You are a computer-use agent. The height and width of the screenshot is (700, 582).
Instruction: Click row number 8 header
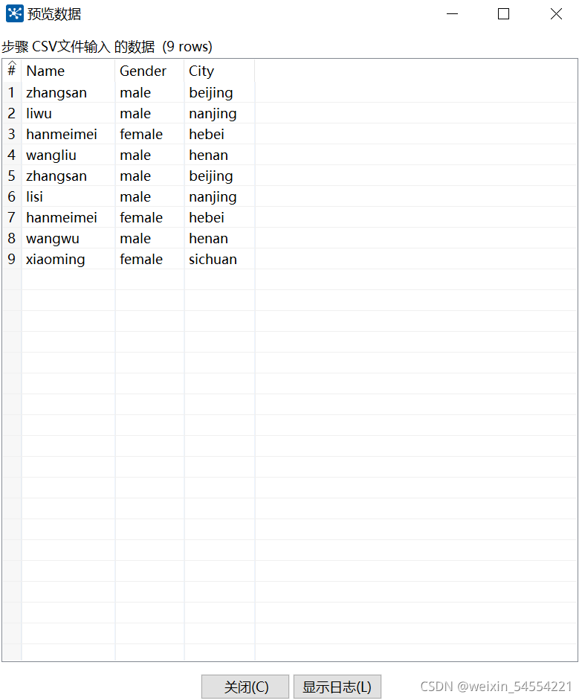[x=12, y=238]
